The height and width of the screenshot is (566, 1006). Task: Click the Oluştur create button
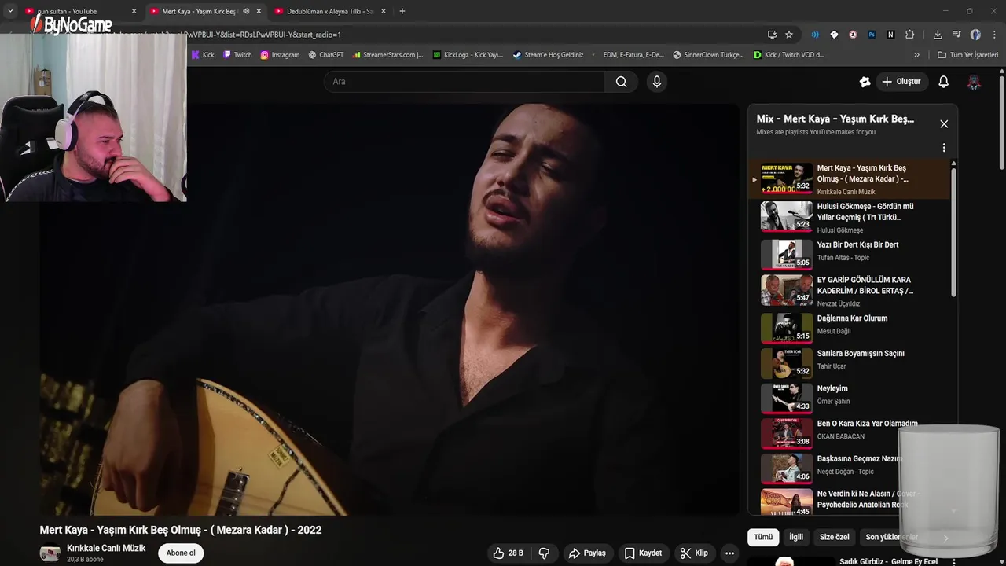pos(901,82)
